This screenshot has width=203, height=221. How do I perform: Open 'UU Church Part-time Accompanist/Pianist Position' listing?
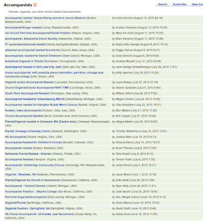pyautogui.click(x=38, y=33)
